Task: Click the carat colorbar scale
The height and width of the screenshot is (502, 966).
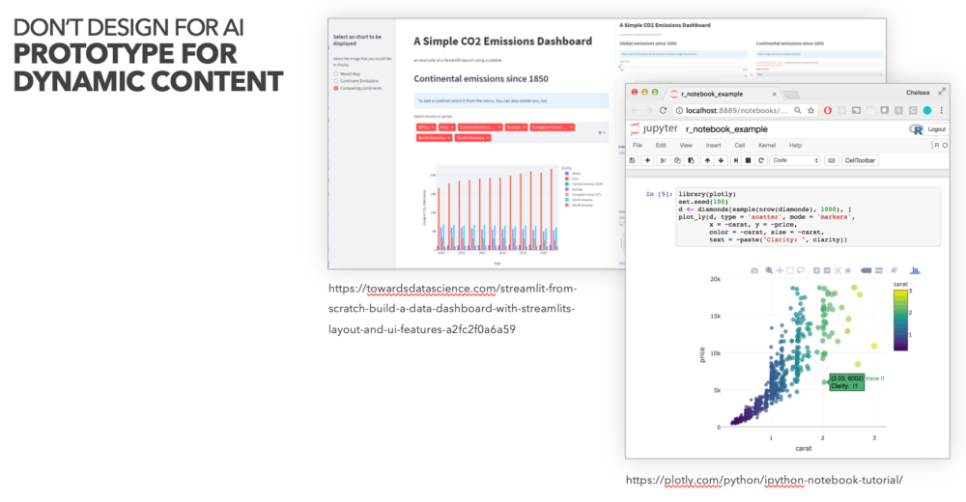Action: point(900,321)
